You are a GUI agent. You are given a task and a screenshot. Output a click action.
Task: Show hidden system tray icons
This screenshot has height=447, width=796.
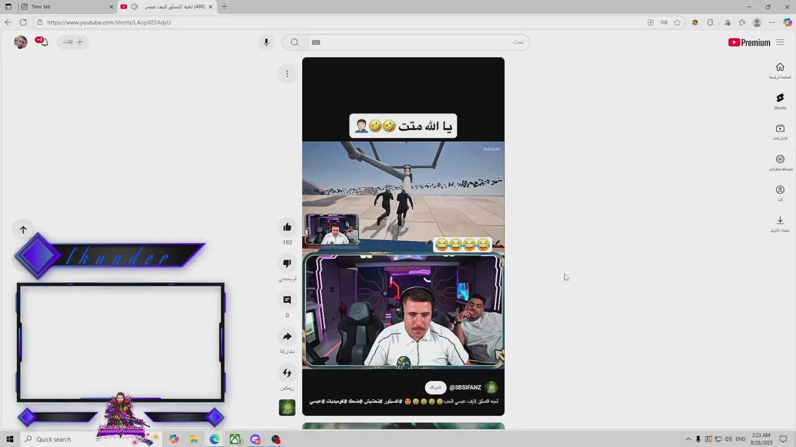[688, 440]
